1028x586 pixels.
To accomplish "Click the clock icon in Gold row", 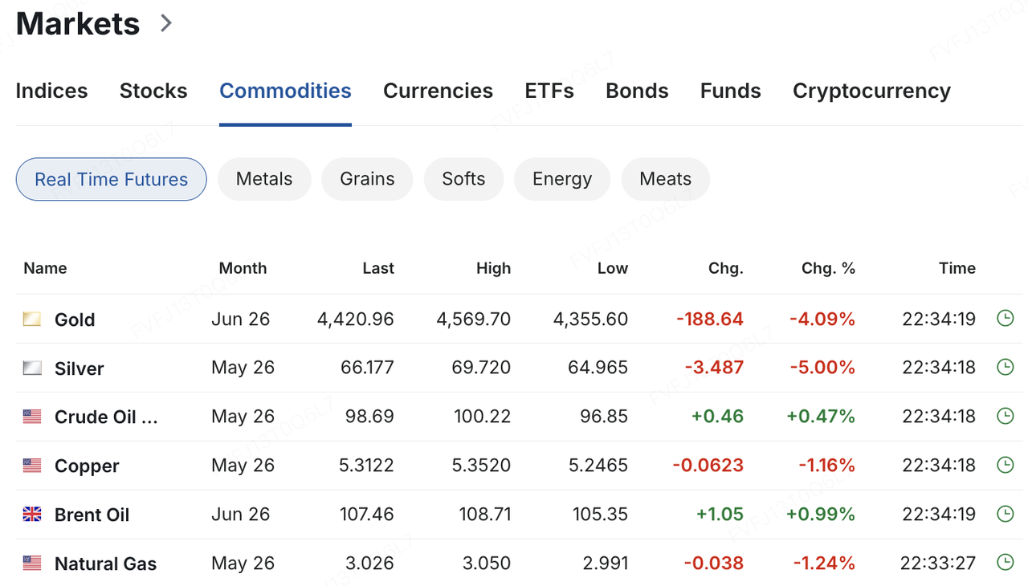I will 1005,319.
